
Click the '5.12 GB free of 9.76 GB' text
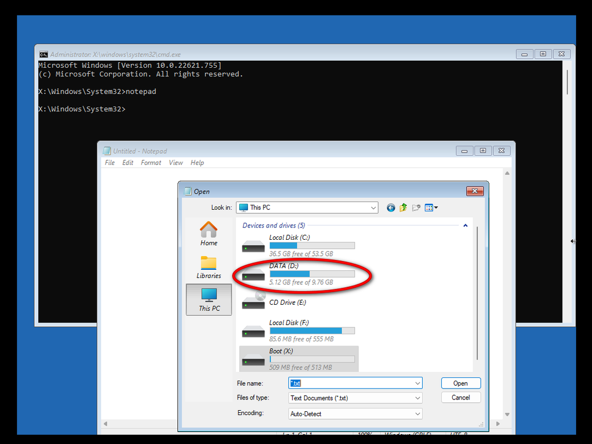[x=301, y=282]
